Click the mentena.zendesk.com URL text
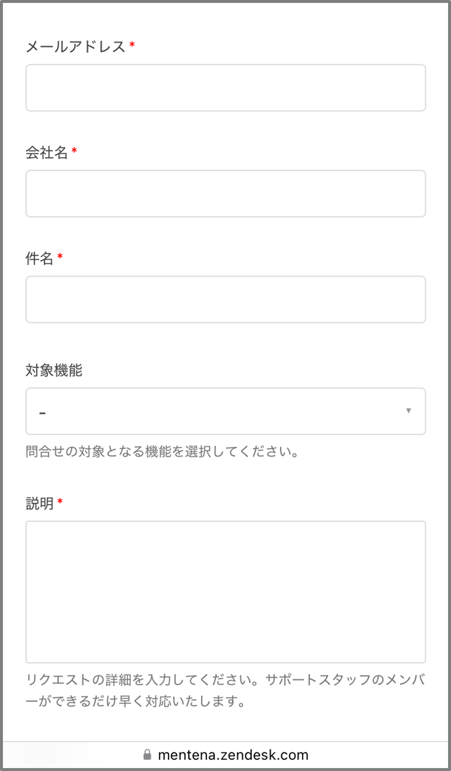Screen dimensions: 451x771 [x=233, y=755]
